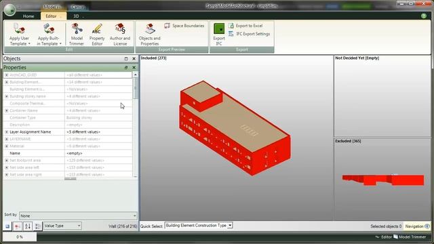Click the Properties scrollbar up arrow
The width and height of the screenshot is (434, 244).
point(136,75)
